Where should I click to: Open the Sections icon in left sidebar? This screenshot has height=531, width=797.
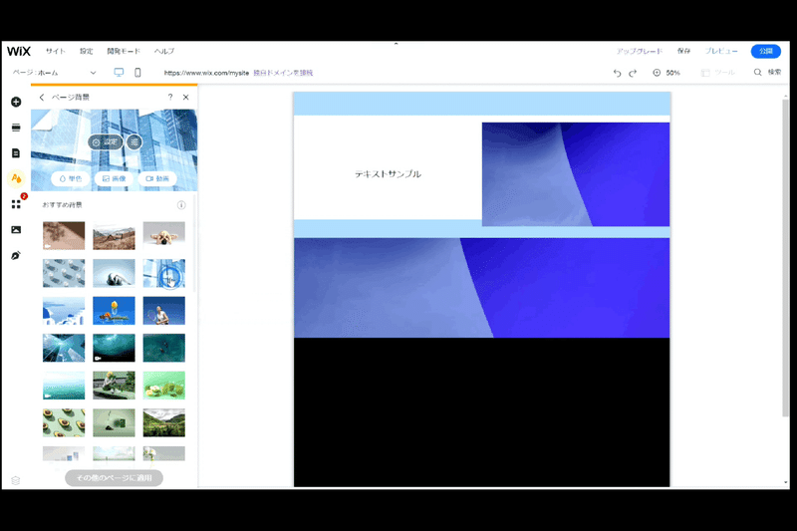(16, 128)
